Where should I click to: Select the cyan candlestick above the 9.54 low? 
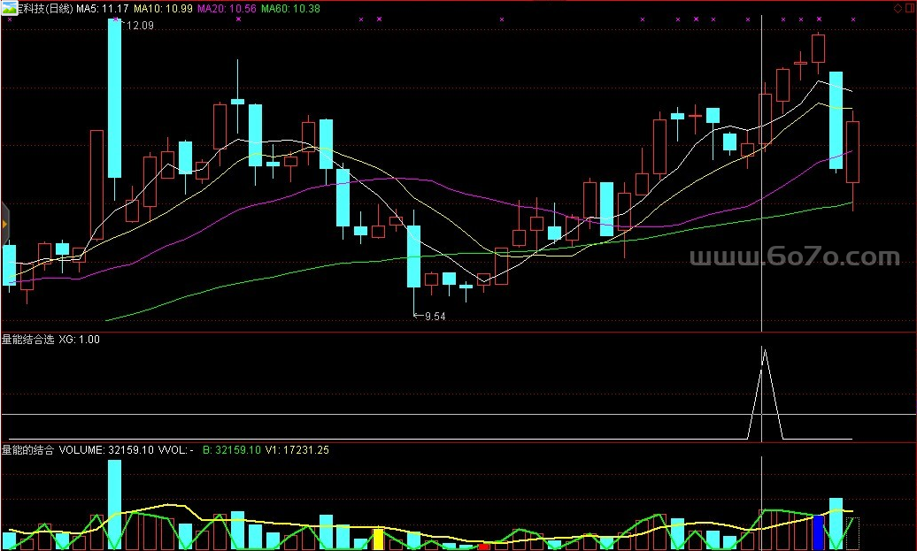tap(413, 256)
